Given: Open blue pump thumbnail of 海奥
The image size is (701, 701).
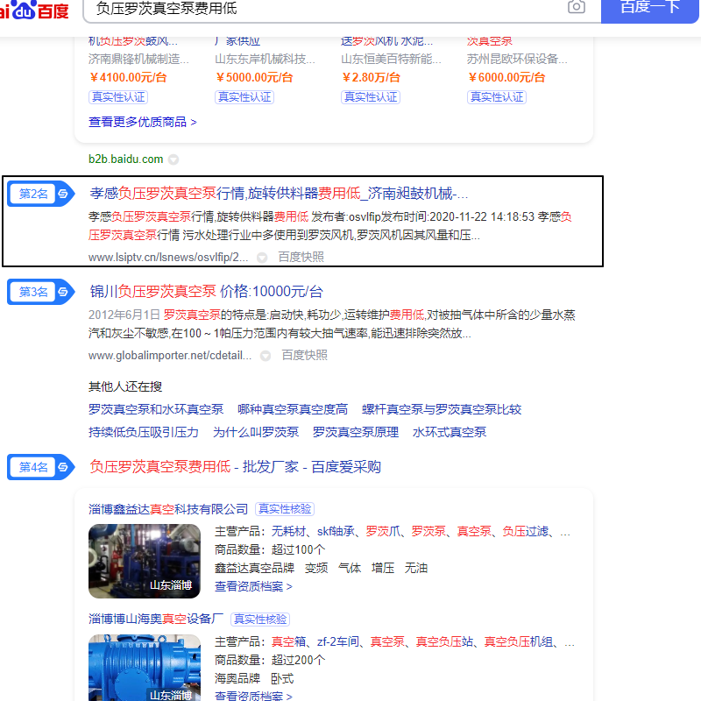Looking at the screenshot, I should (x=145, y=668).
